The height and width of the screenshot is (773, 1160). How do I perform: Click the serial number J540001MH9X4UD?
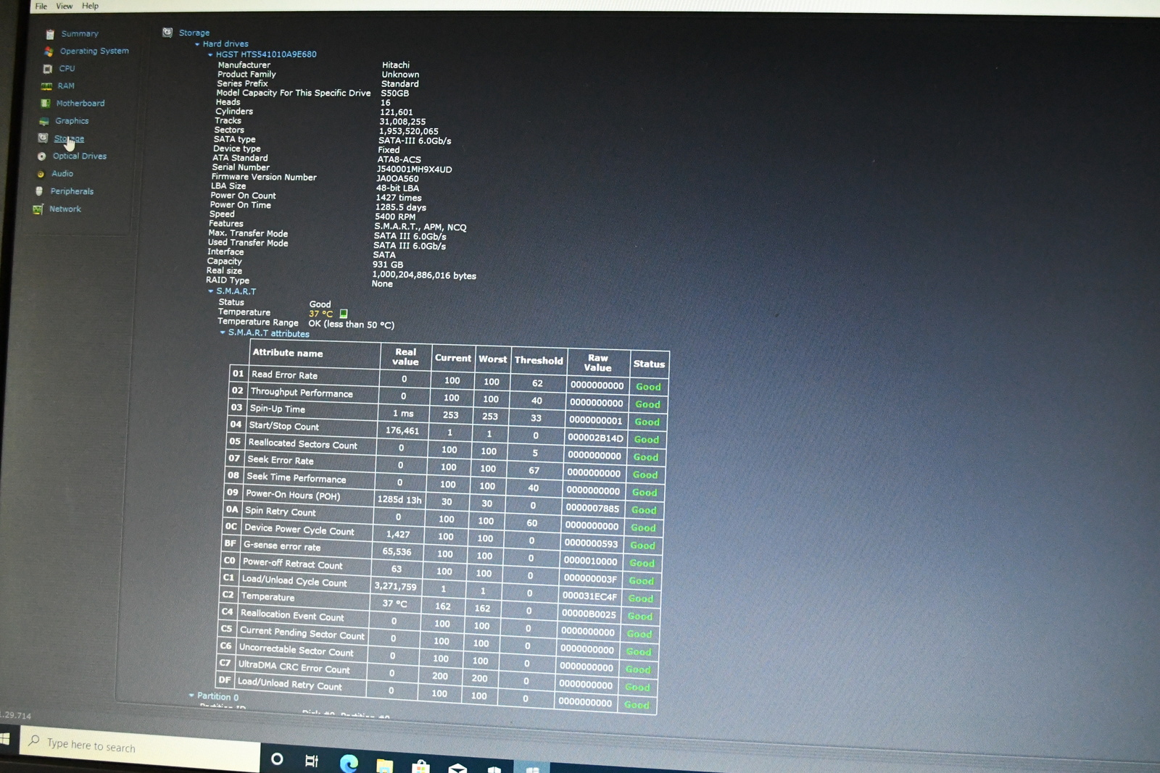tap(414, 170)
